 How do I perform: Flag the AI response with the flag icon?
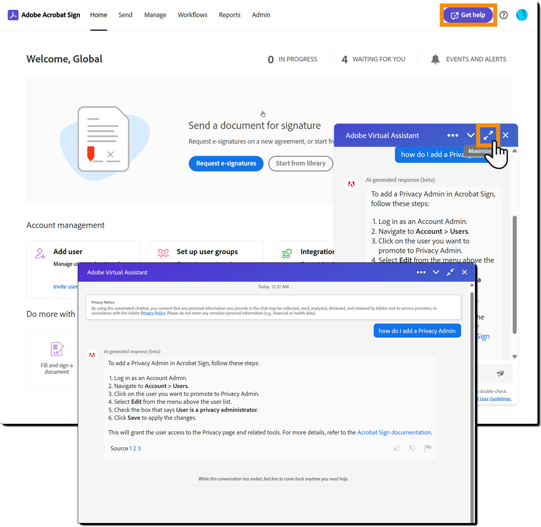click(427, 448)
